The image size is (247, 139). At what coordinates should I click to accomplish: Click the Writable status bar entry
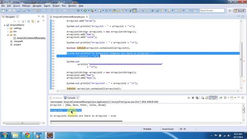[147, 129]
